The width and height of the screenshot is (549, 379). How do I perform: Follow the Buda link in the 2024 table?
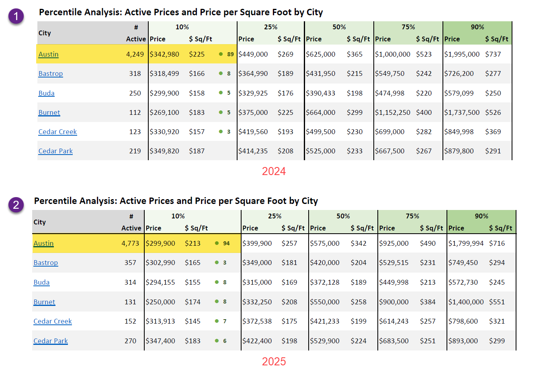(47, 93)
